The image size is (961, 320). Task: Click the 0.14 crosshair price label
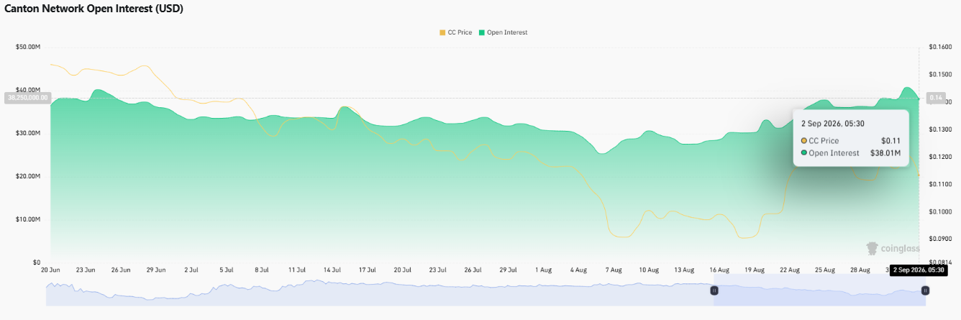(937, 97)
